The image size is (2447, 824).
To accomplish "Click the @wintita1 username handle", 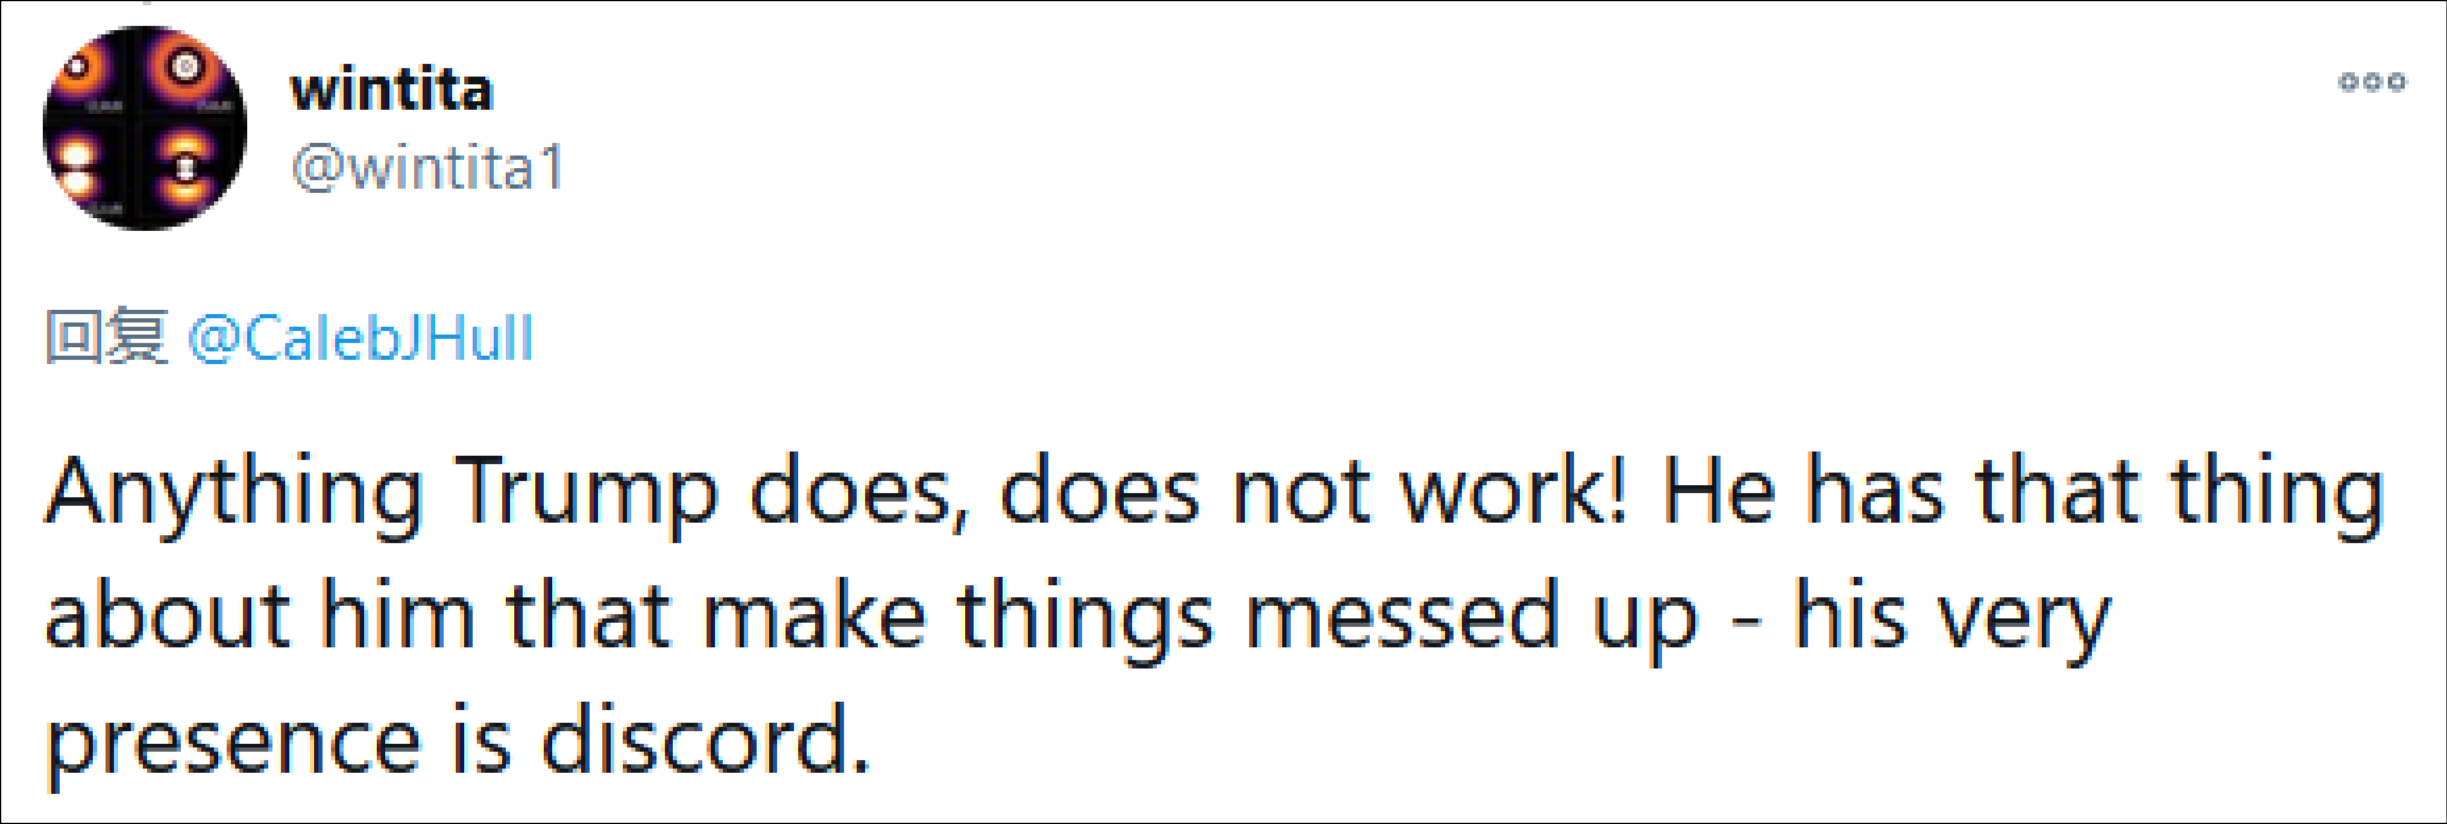I will 427,168.
